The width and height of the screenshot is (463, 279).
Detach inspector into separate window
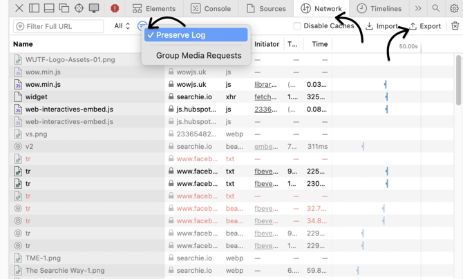tap(64, 8)
